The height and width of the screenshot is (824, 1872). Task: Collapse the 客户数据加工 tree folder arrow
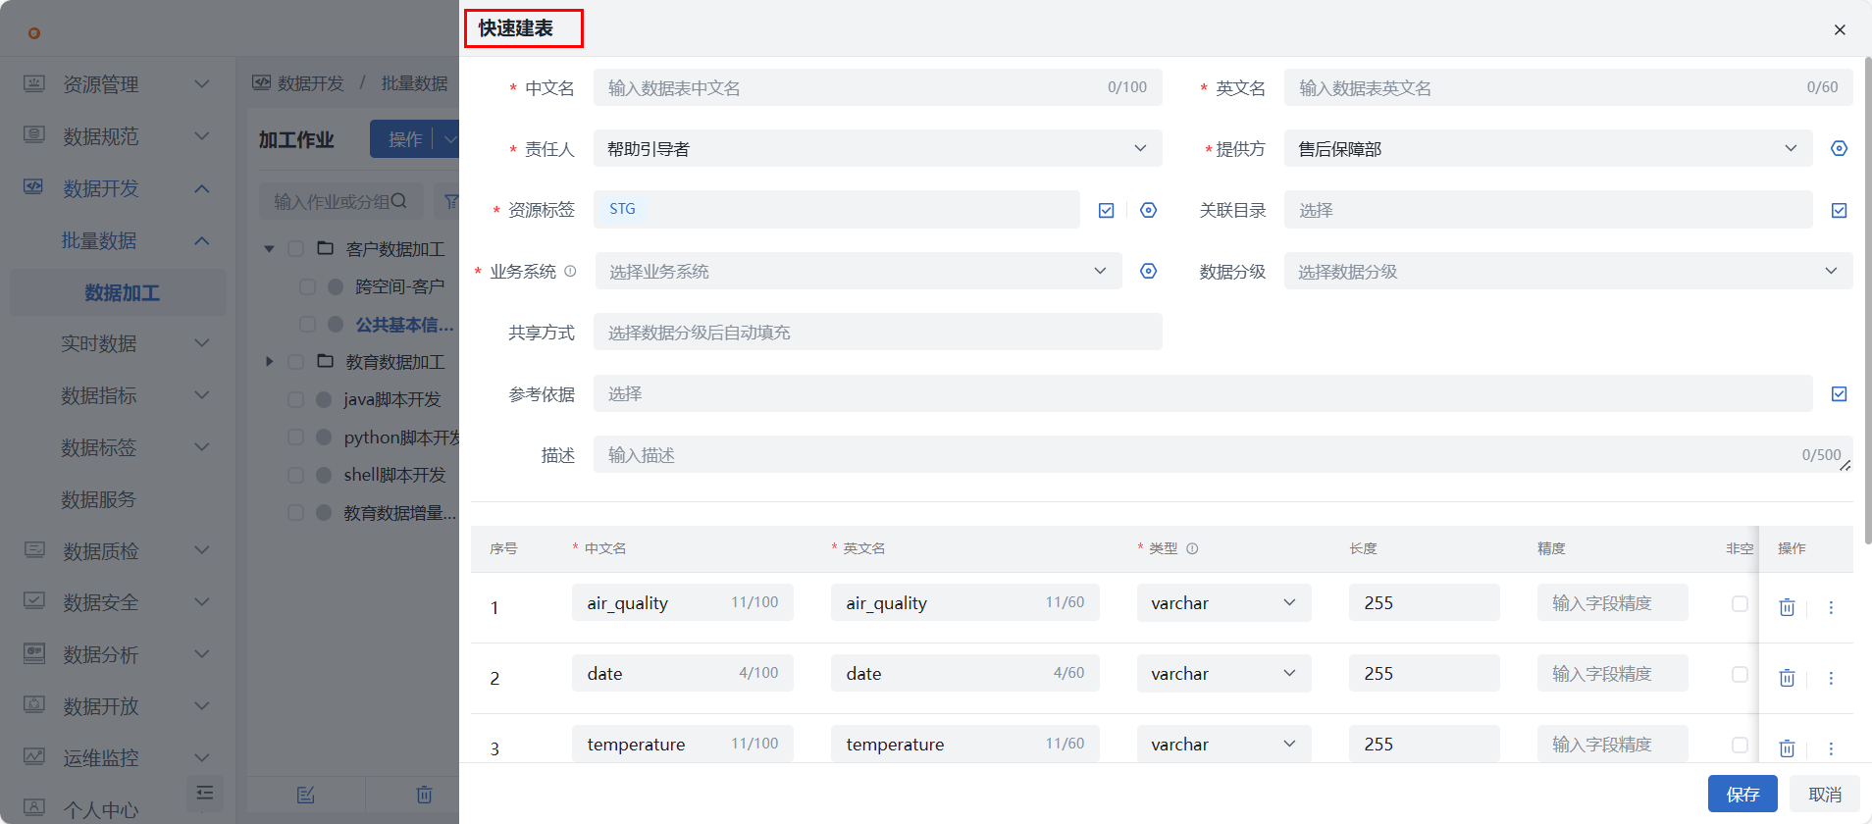pos(269,249)
